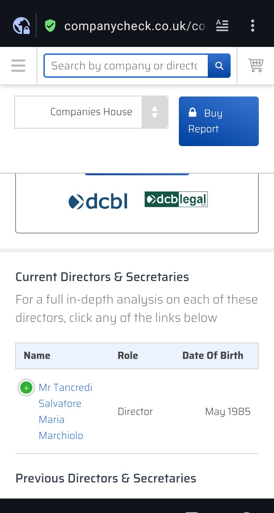Image resolution: width=274 pixels, height=513 pixels.
Task: Open the reader mode text icon
Action: click(222, 26)
